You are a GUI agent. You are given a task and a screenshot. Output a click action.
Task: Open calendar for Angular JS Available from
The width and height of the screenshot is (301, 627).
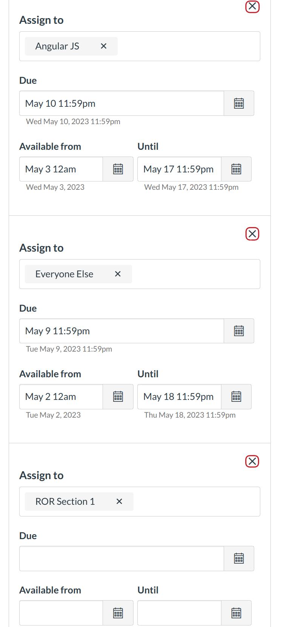[x=118, y=169]
